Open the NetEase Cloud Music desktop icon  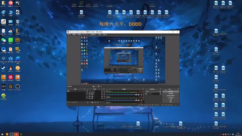(x=11, y=78)
